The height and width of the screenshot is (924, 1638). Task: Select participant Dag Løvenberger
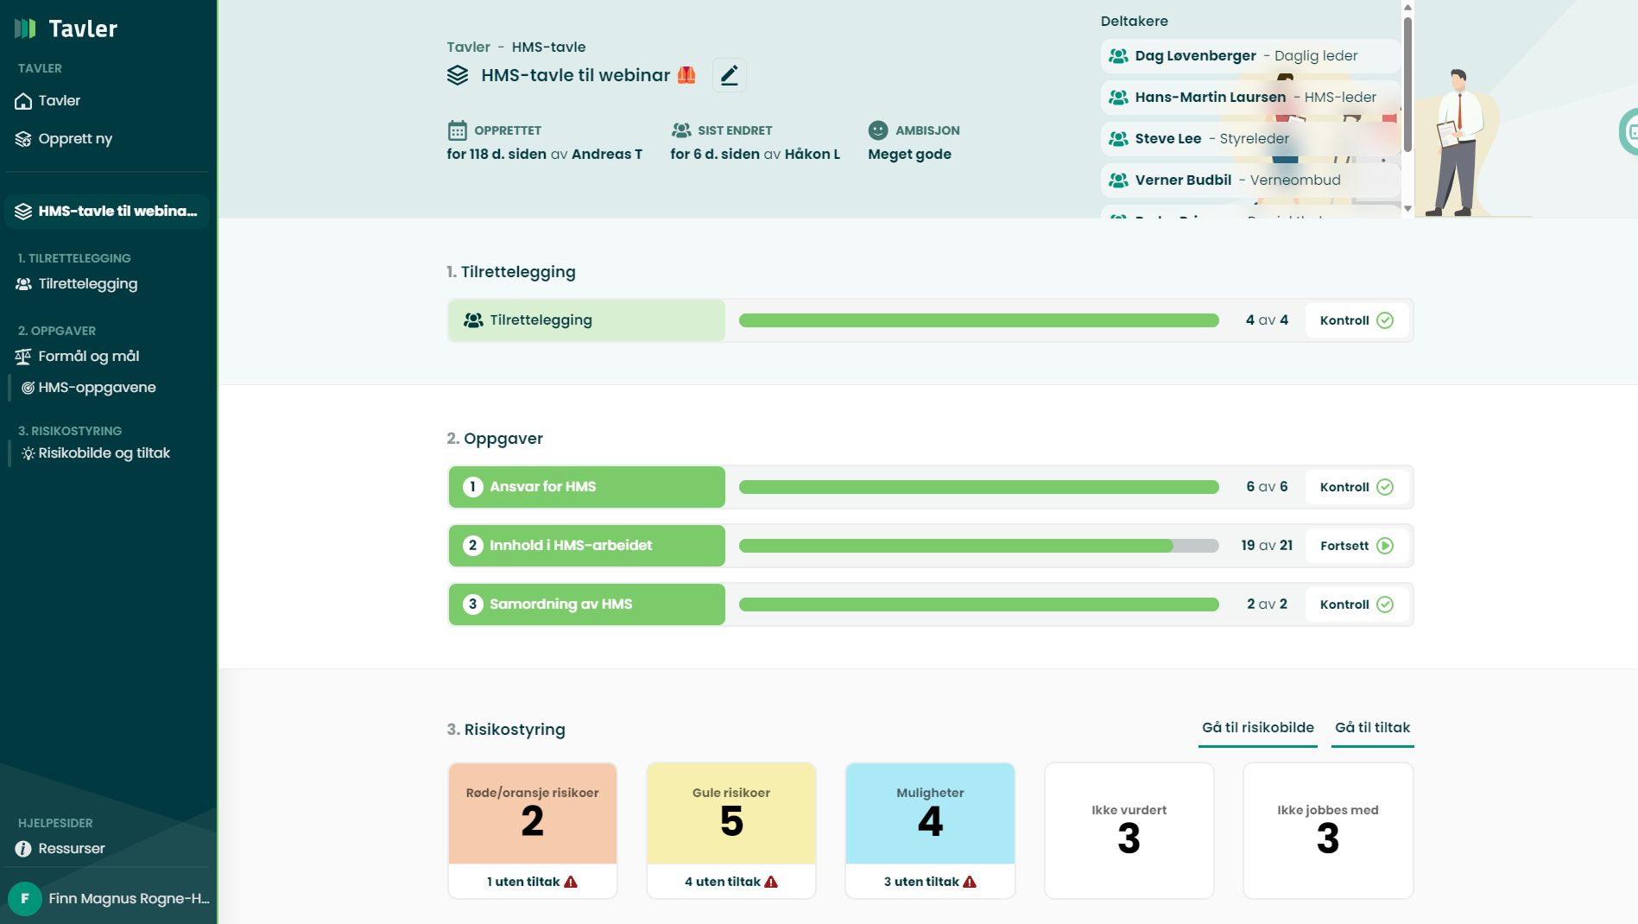[x=1249, y=56]
